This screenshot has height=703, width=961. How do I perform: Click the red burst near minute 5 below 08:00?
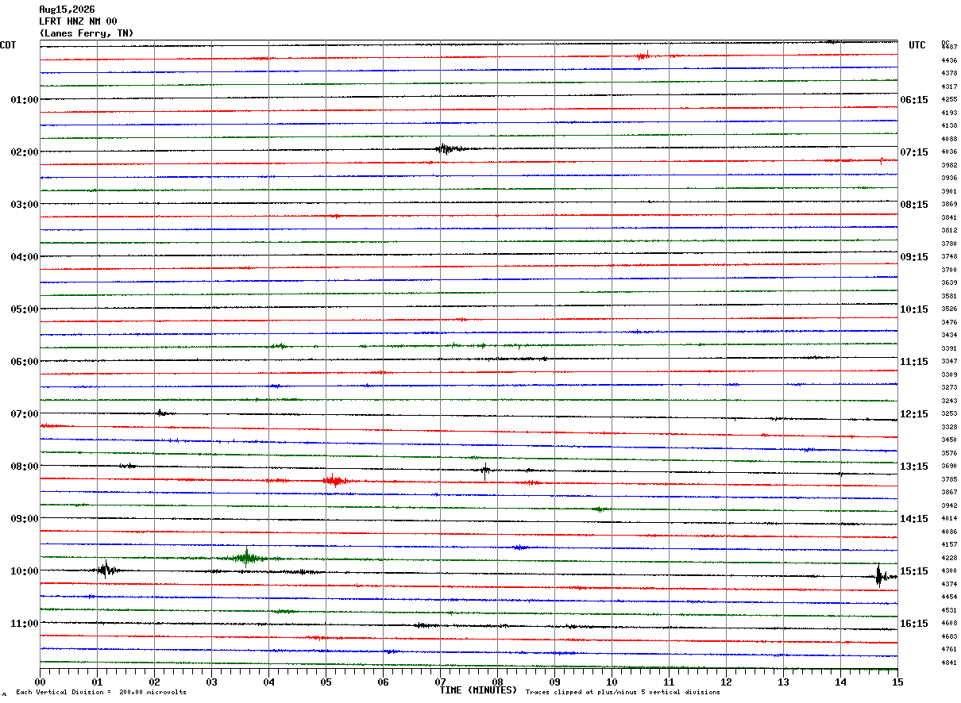point(334,480)
